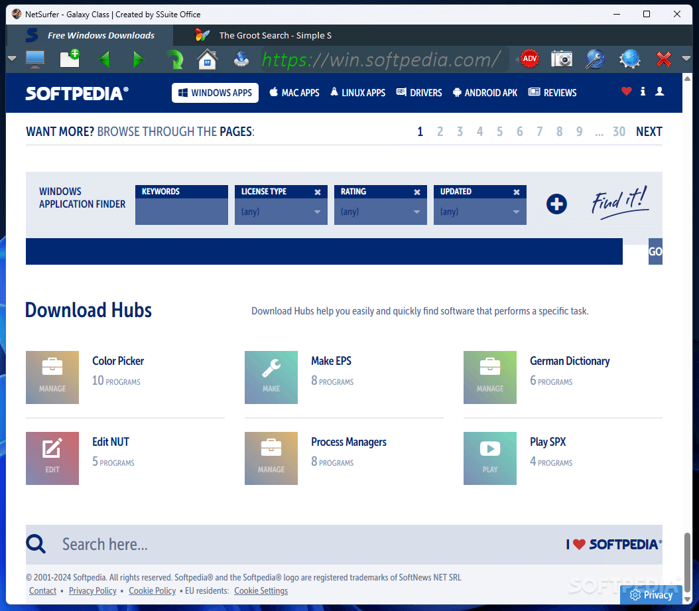Toggle the red ADV ad-blocker badge
Viewport: 699px width, 611px height.
point(530,58)
